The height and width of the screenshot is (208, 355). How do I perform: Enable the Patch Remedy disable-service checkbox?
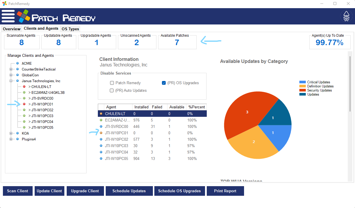(x=112, y=83)
